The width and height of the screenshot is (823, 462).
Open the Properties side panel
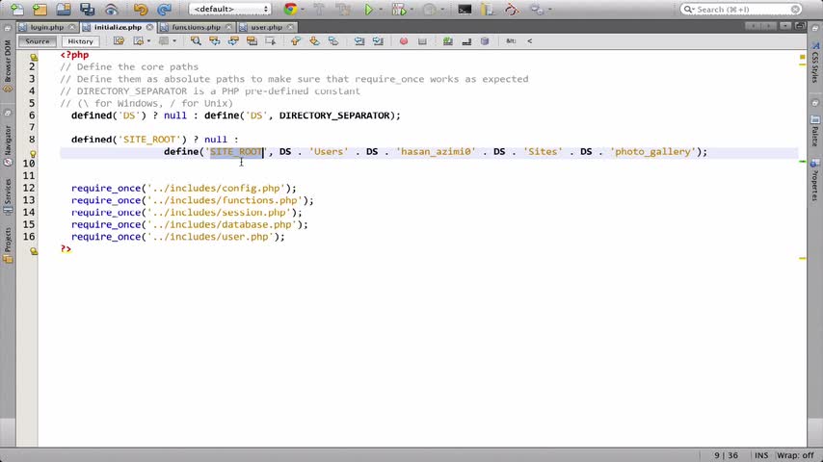[x=814, y=181]
